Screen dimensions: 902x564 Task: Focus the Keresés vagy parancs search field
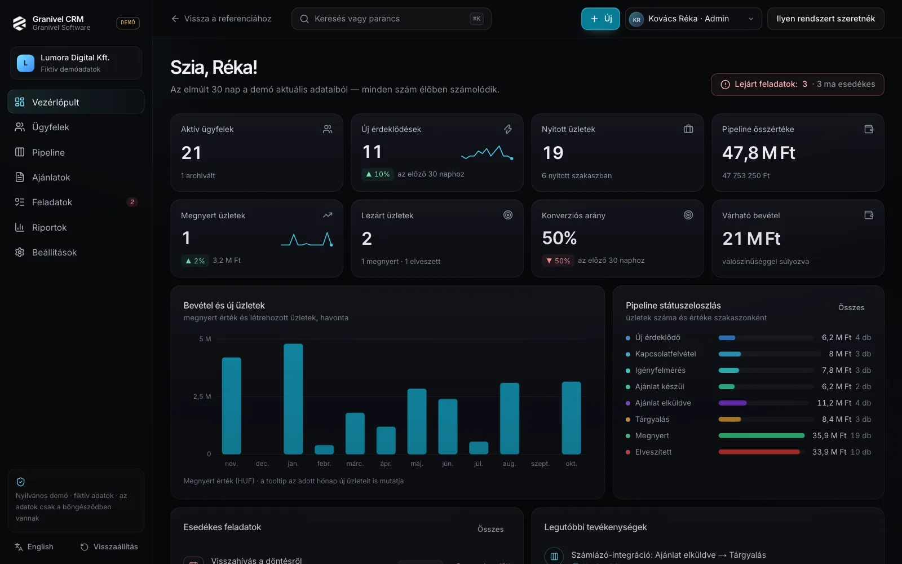tap(391, 19)
